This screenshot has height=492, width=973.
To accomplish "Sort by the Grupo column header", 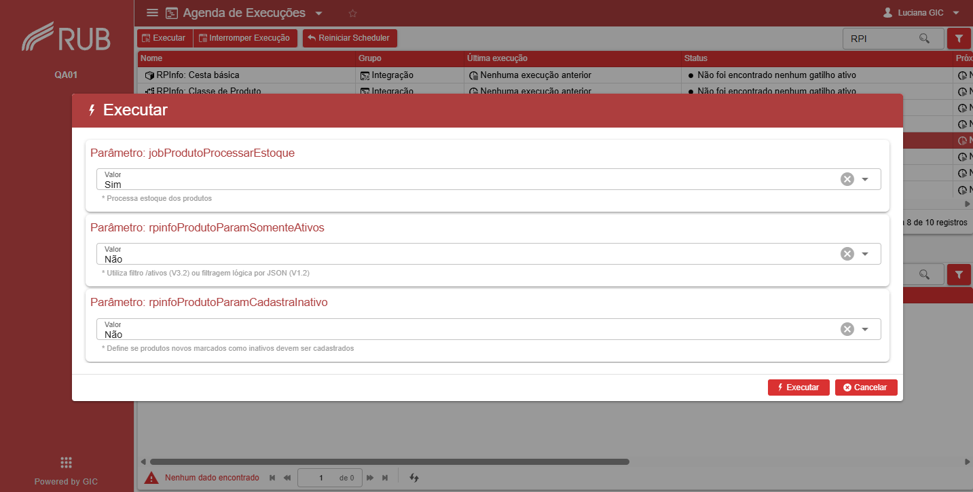I will (x=409, y=58).
